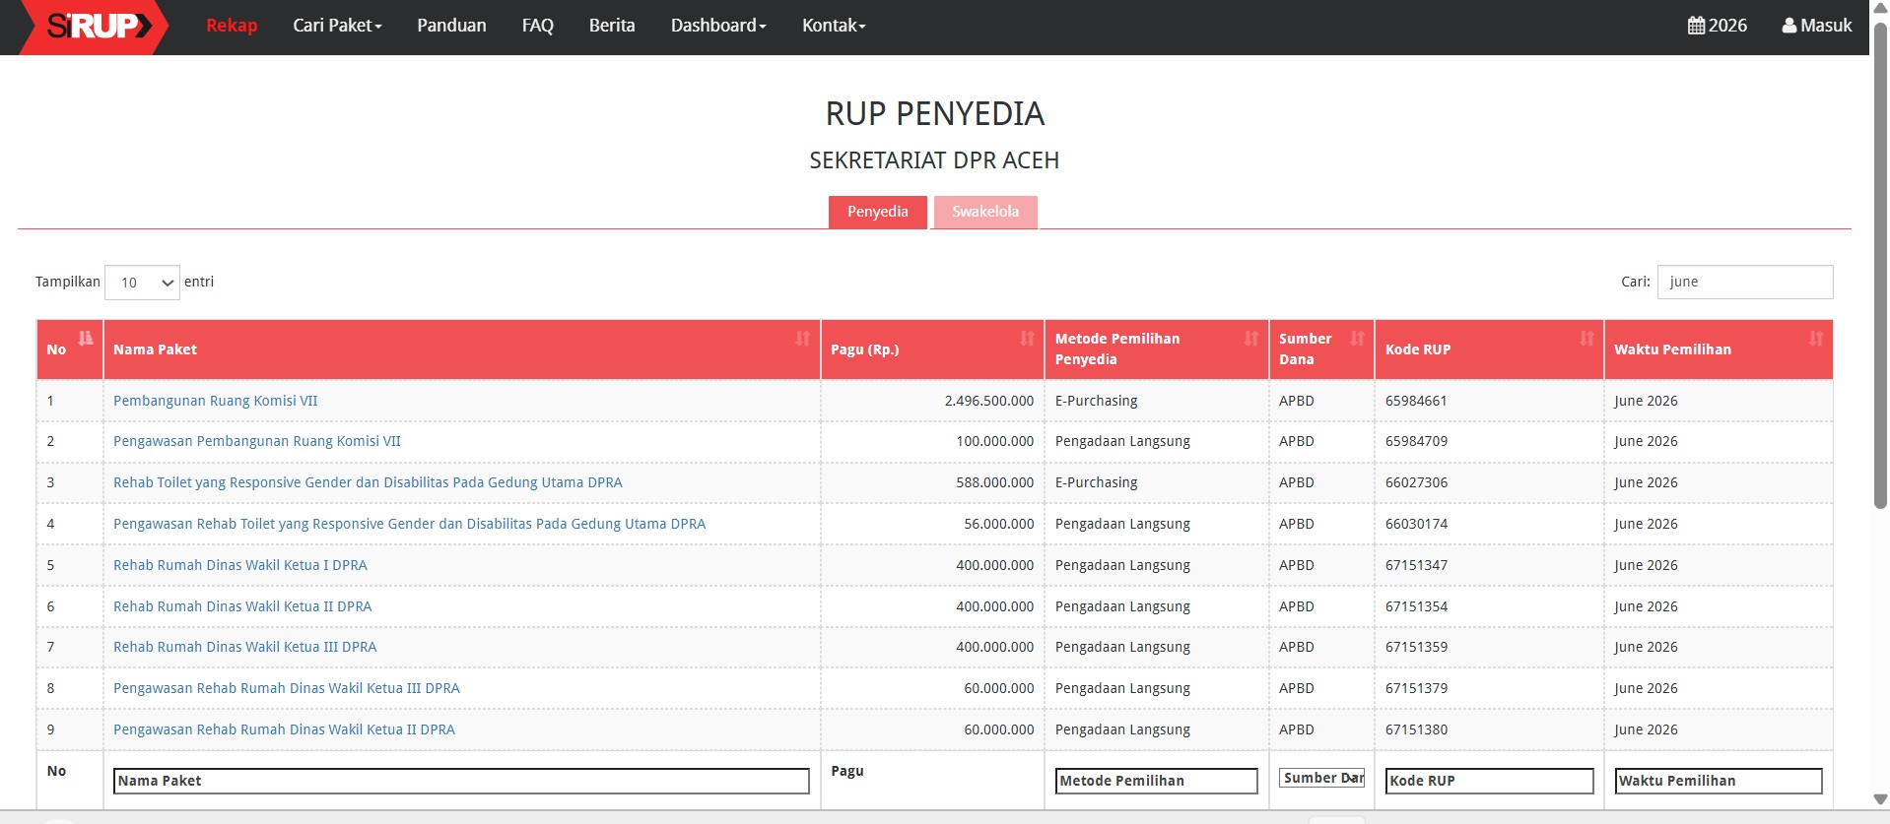Expand the Dashboard menu

[718, 26]
